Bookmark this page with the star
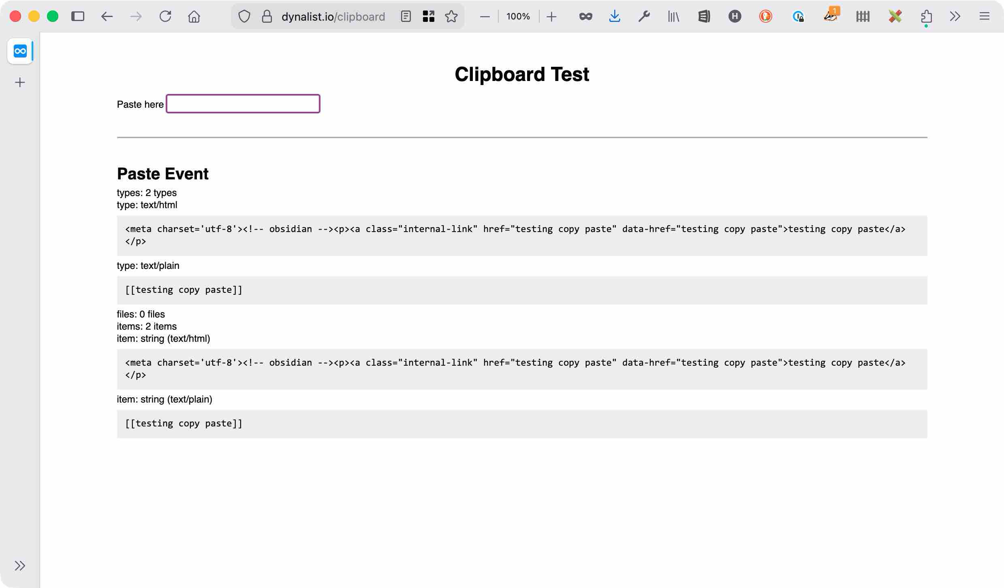Viewport: 1004px width, 588px height. (x=451, y=16)
